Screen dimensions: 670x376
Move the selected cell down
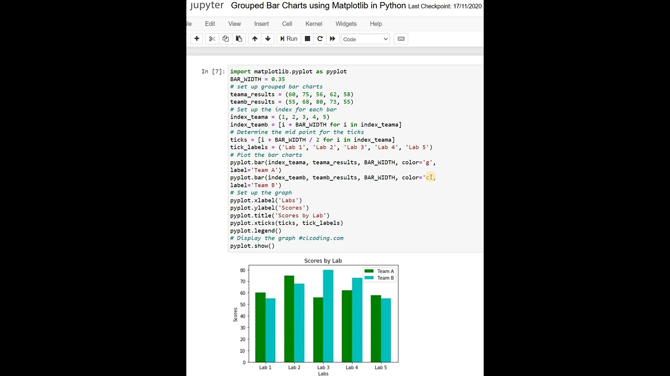(268, 39)
